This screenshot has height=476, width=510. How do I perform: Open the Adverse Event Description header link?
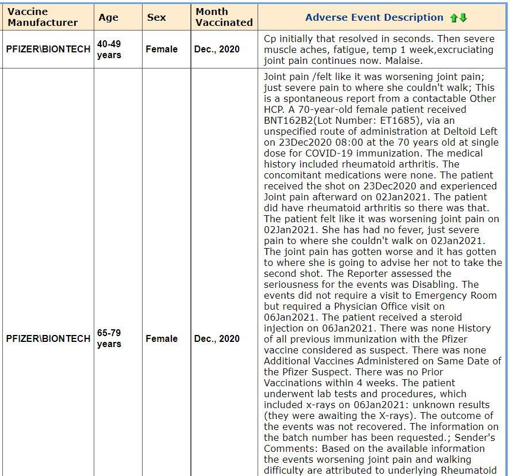point(374,17)
